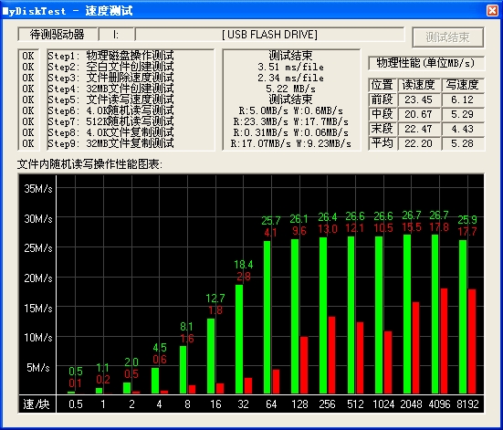503x430 pixels.
Task: Click the 1024 block size label
Action: point(383,404)
